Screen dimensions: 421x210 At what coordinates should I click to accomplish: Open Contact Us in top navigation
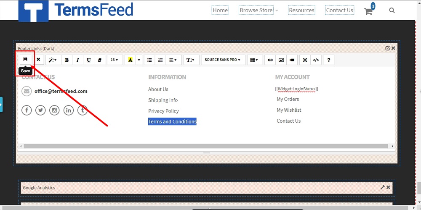[x=339, y=10]
